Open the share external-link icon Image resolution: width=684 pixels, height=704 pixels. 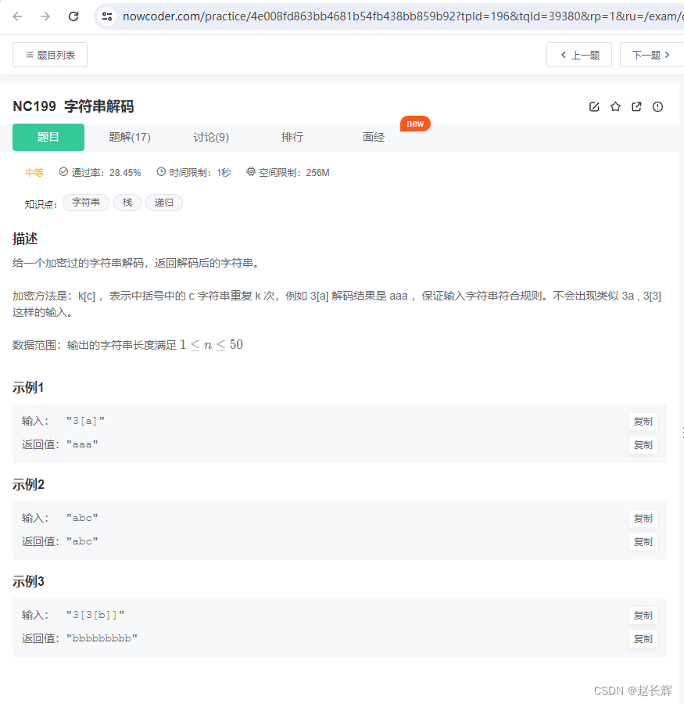[x=636, y=106]
